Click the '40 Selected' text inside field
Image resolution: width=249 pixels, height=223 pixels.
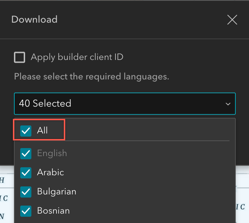(x=45, y=103)
